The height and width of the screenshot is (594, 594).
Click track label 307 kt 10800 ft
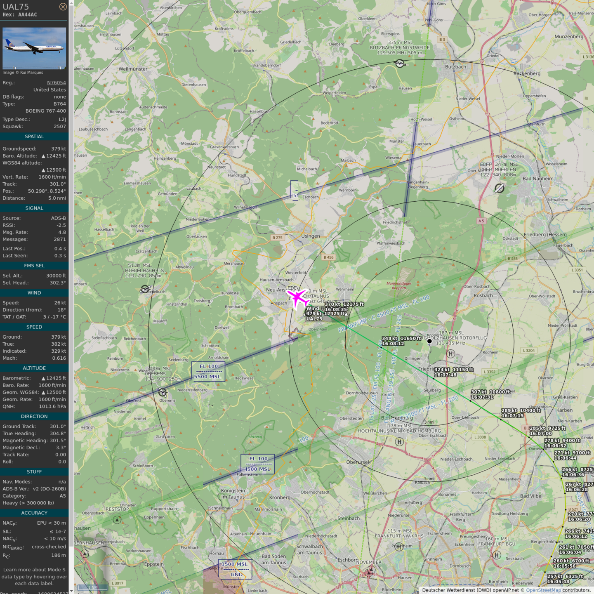[490, 394]
